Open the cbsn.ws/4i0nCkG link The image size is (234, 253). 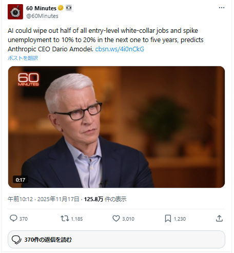(x=120, y=49)
